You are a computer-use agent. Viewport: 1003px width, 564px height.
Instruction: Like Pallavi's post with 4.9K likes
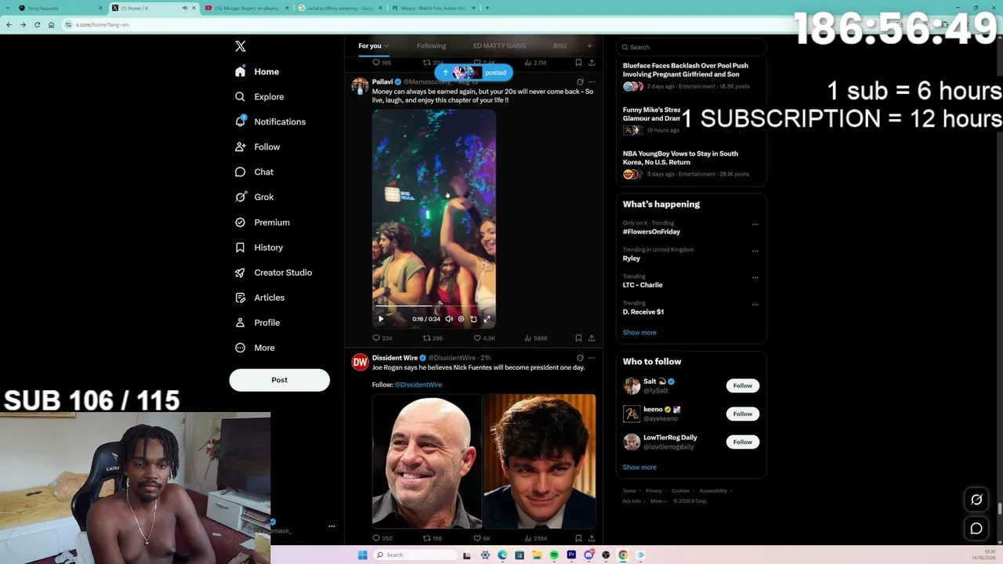[483, 338]
